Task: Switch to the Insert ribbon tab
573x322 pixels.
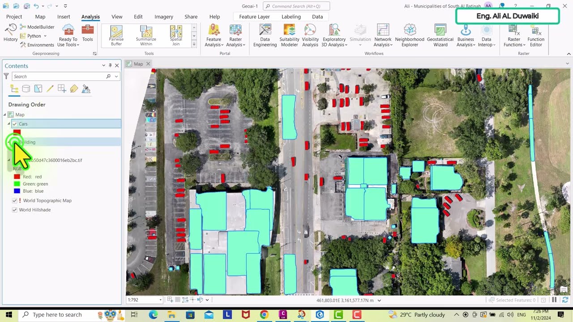Action: click(x=64, y=17)
